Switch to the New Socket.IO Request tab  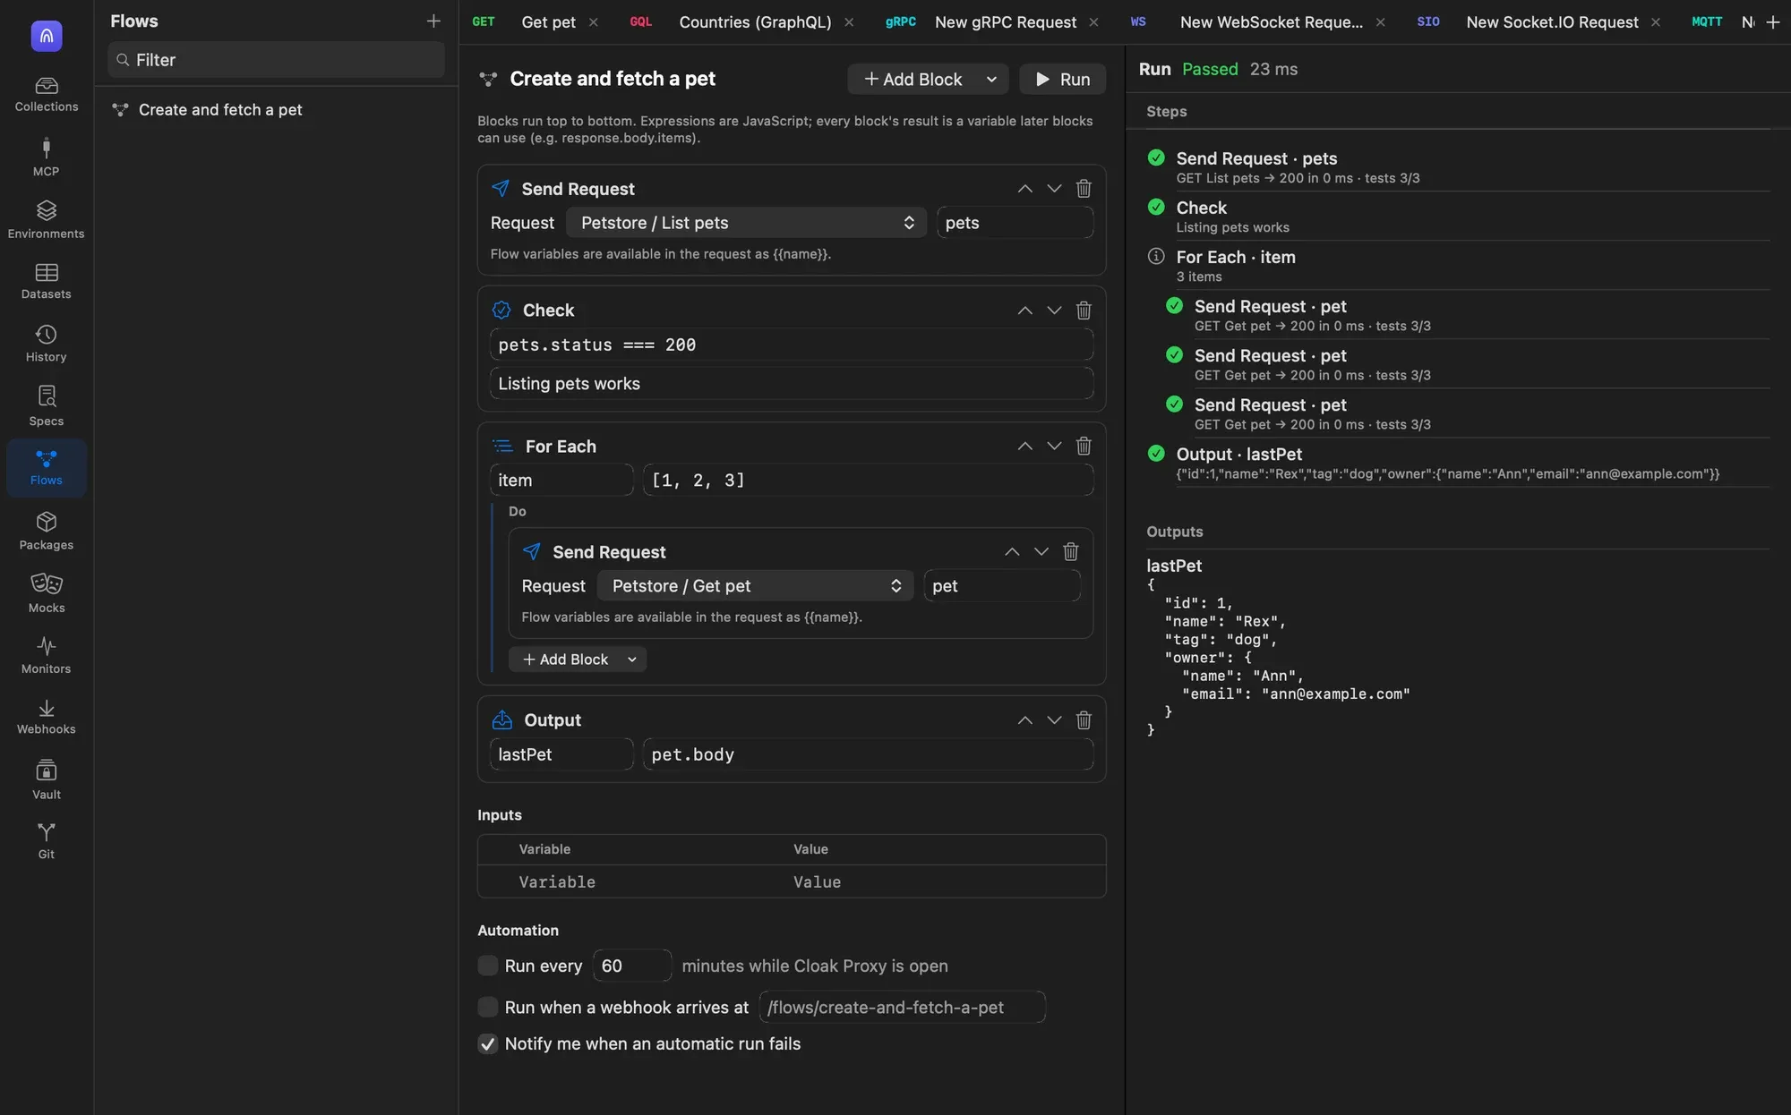(x=1552, y=22)
